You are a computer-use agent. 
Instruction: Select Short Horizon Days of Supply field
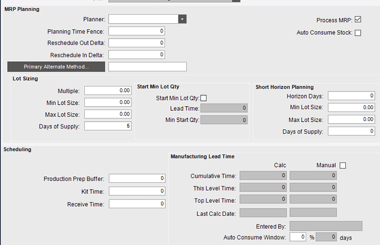click(x=351, y=131)
